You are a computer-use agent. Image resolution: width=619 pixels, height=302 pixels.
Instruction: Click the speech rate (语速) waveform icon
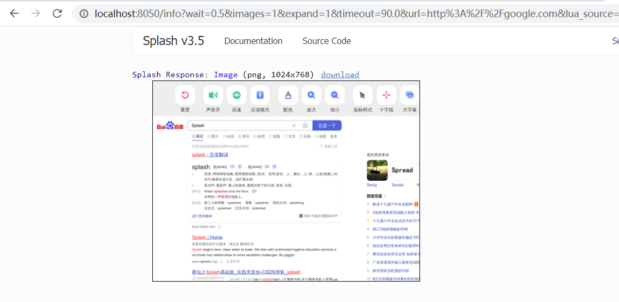point(237,95)
